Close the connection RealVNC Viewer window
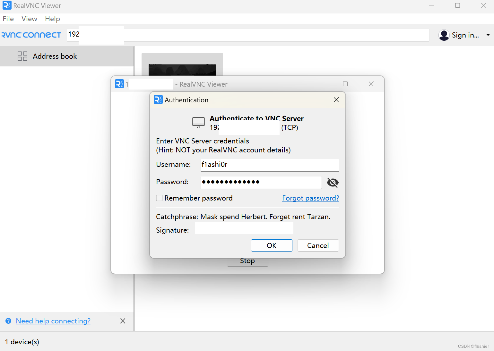This screenshot has width=494, height=351. point(371,84)
